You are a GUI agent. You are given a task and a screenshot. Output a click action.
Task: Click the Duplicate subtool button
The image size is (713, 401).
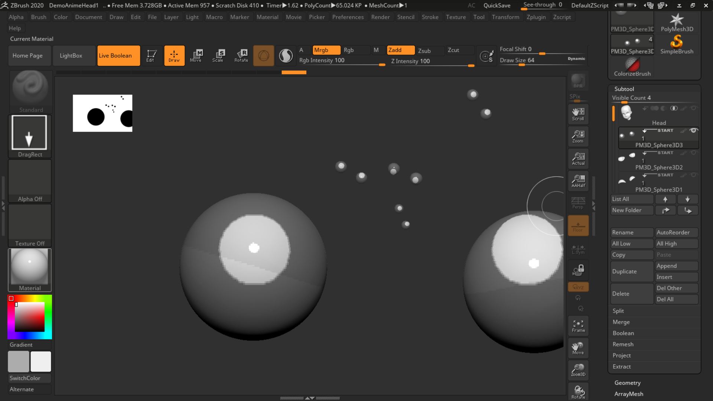click(x=631, y=271)
